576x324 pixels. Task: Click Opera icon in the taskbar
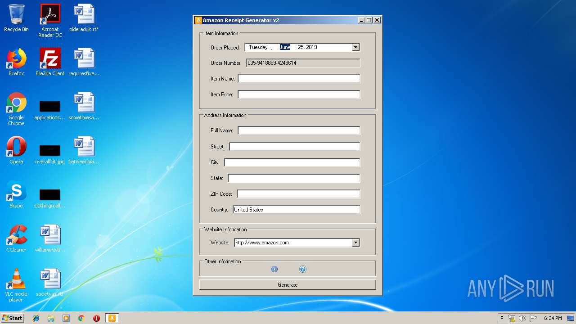pos(96,318)
